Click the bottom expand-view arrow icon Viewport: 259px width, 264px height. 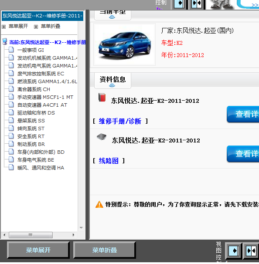(234, 251)
